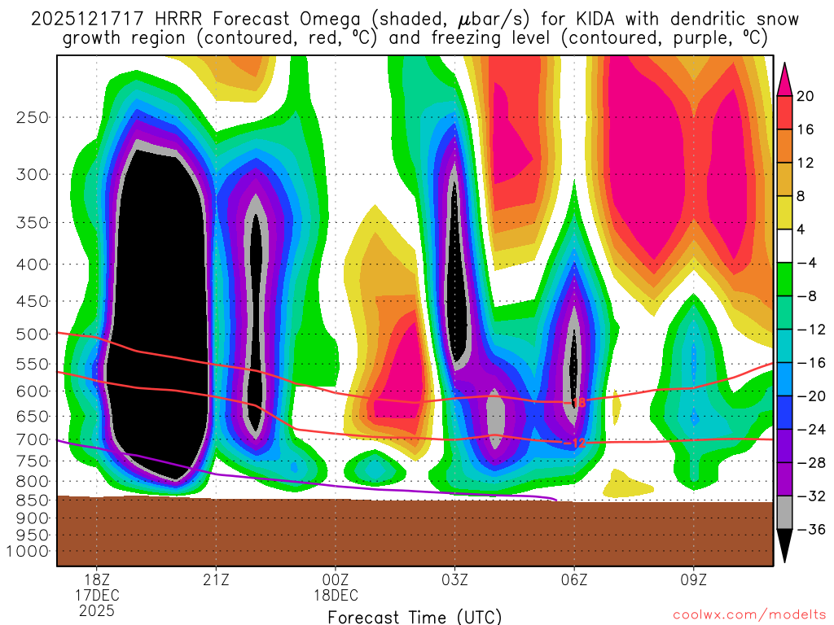The height and width of the screenshot is (625, 834).
Task: Click the 500 pressure level label
Action: click(x=33, y=334)
